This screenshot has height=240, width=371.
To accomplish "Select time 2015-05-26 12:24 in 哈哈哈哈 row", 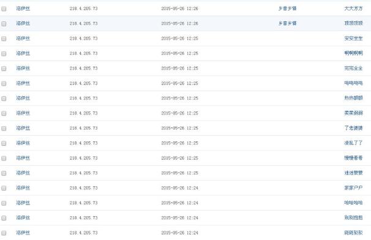I will click(x=180, y=203).
